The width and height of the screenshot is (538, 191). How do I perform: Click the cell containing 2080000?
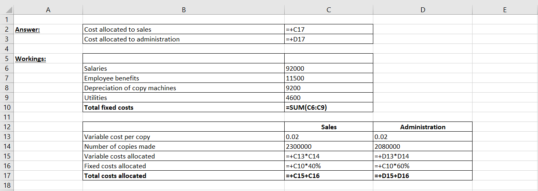423,146
